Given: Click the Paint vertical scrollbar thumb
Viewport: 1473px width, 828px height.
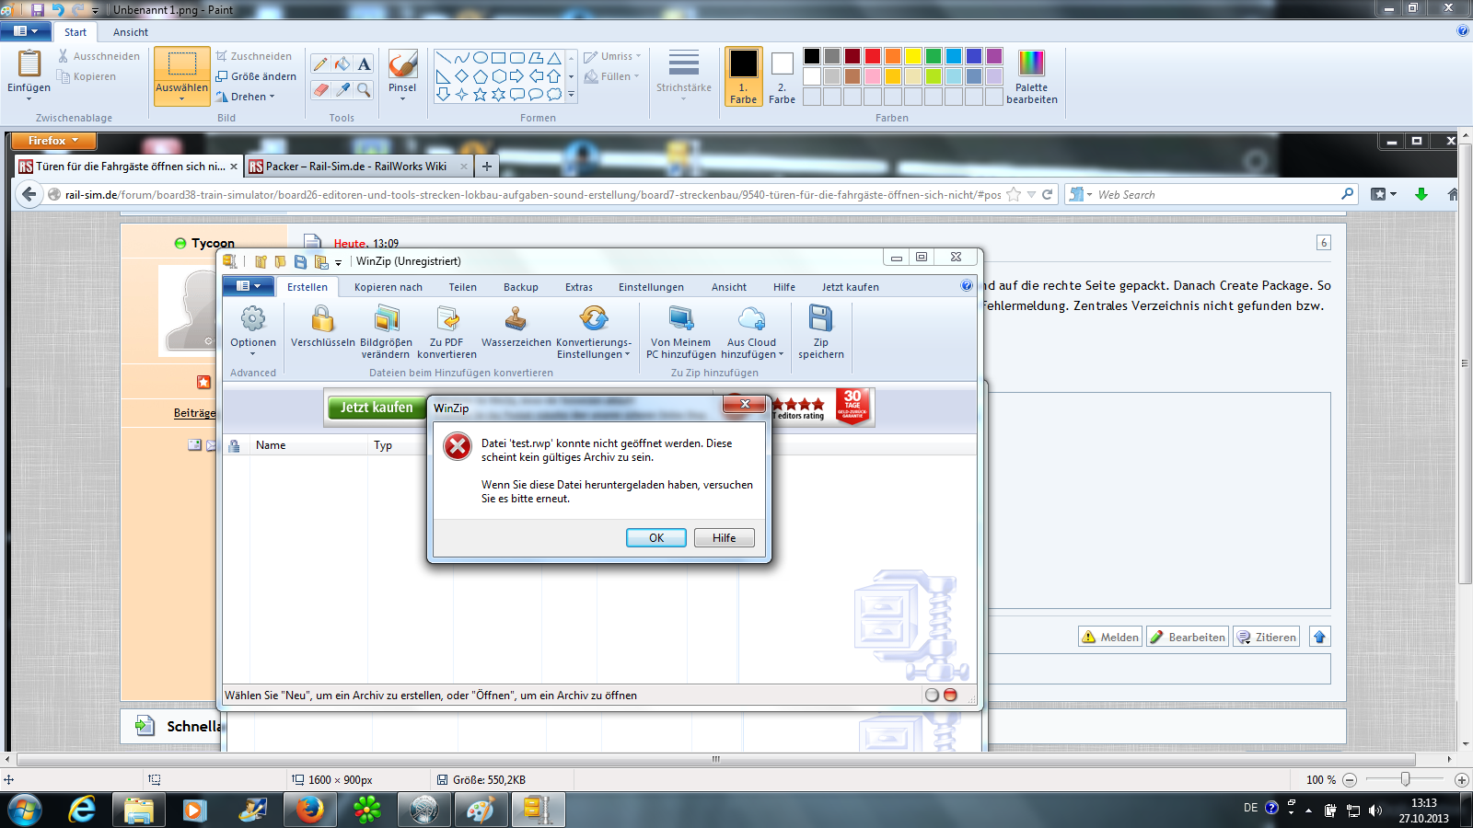Looking at the screenshot, I should point(1466,363).
